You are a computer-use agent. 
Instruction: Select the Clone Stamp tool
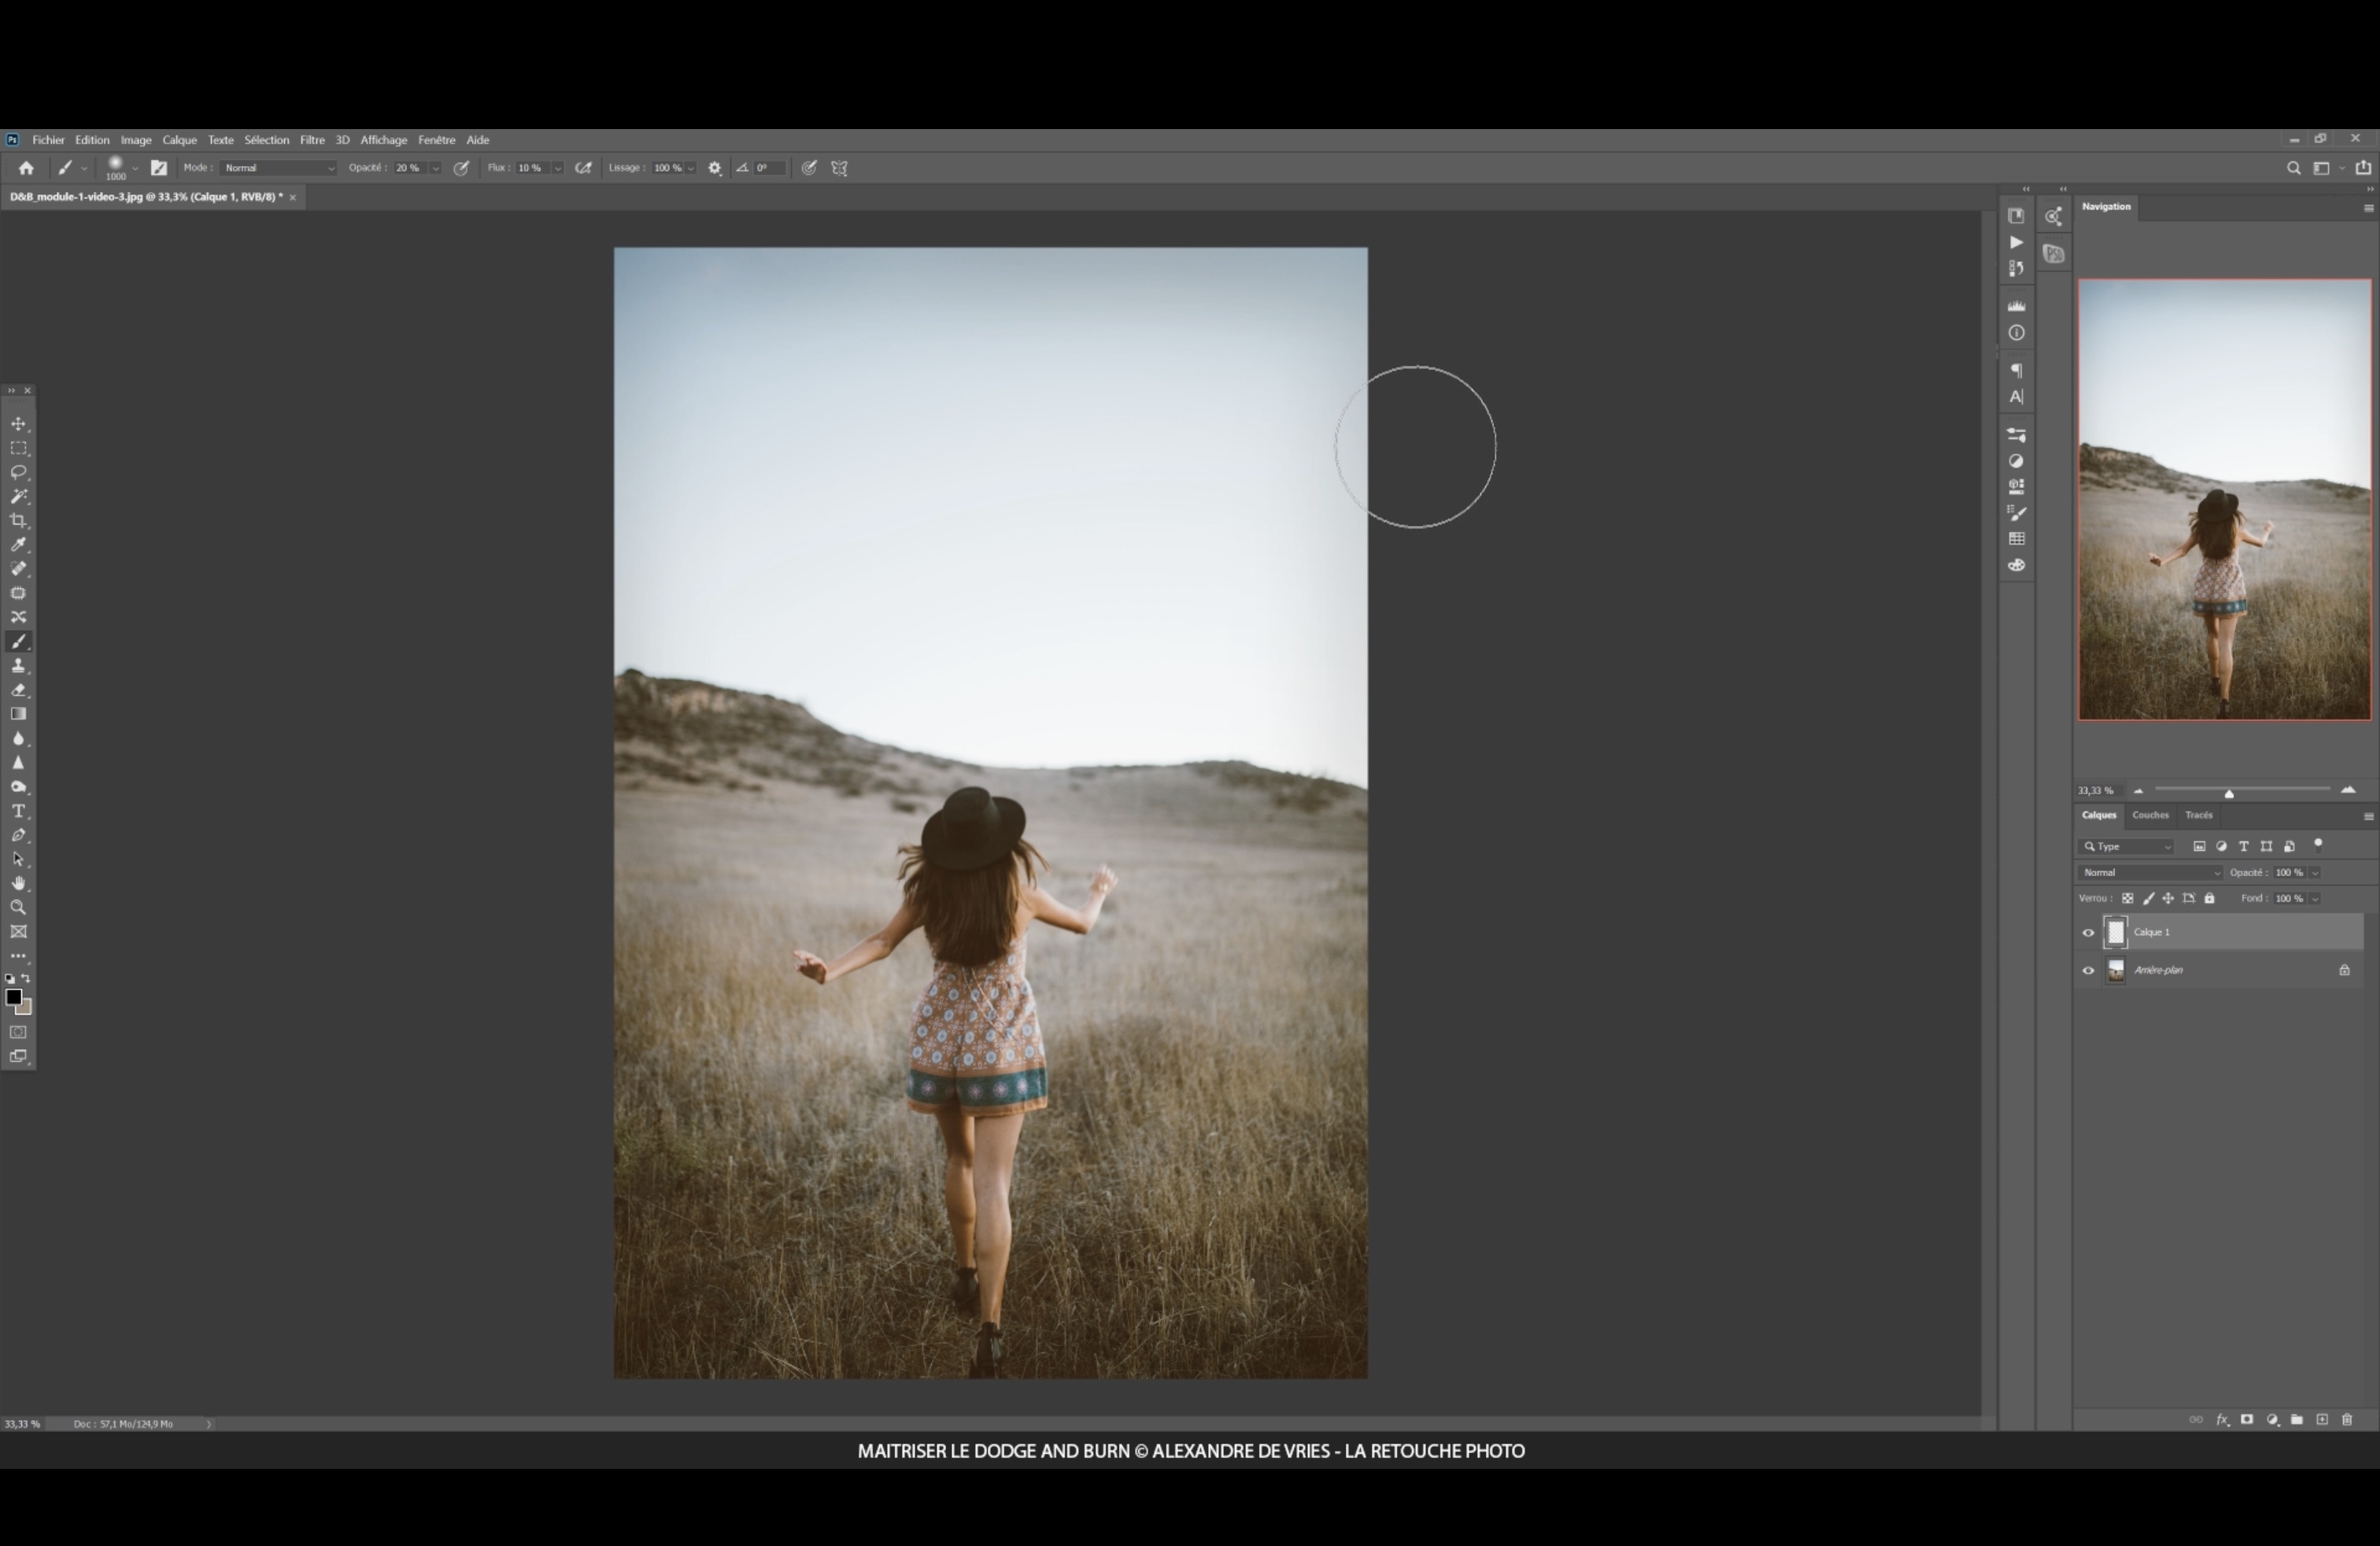(18, 666)
